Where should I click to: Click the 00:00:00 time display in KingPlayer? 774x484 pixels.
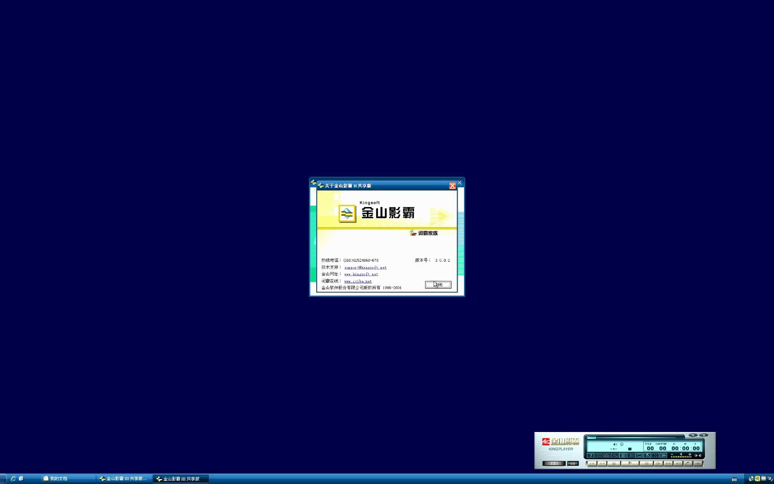tap(686, 448)
